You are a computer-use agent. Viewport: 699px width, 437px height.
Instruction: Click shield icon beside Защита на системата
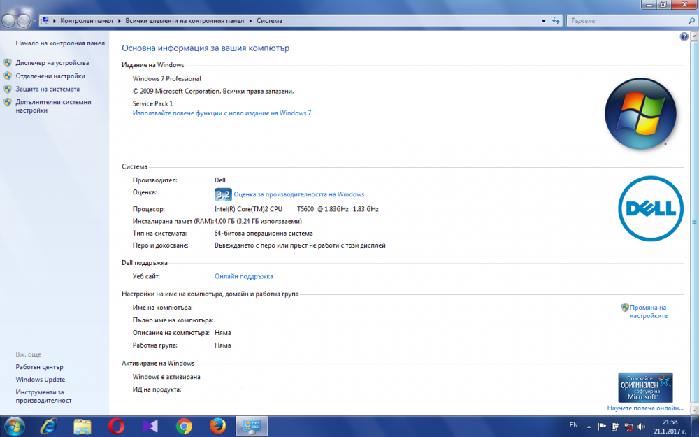(8, 89)
